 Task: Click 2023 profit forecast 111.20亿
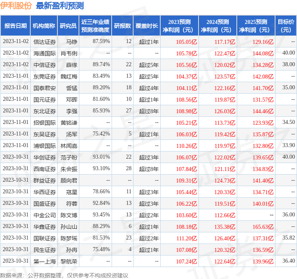pos(187,238)
